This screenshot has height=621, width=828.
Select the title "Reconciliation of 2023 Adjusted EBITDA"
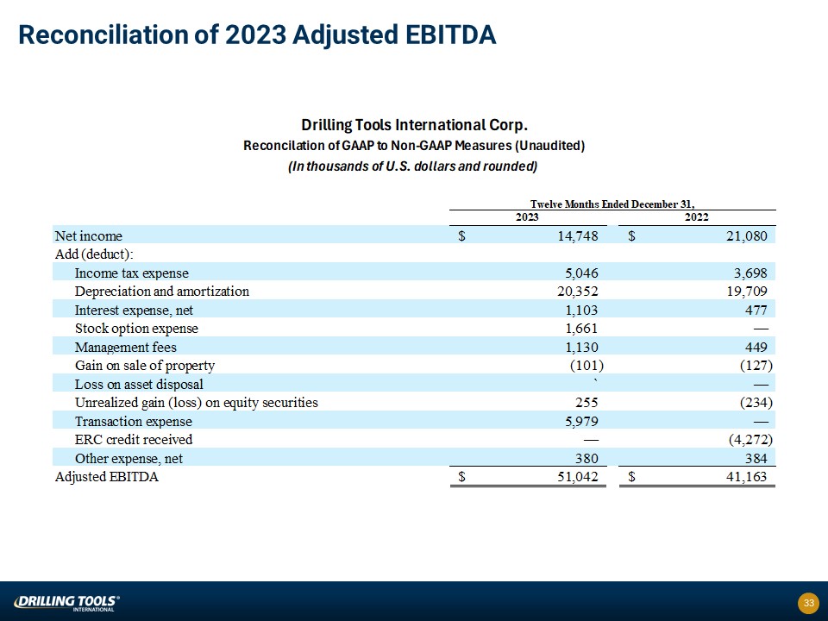tap(257, 35)
